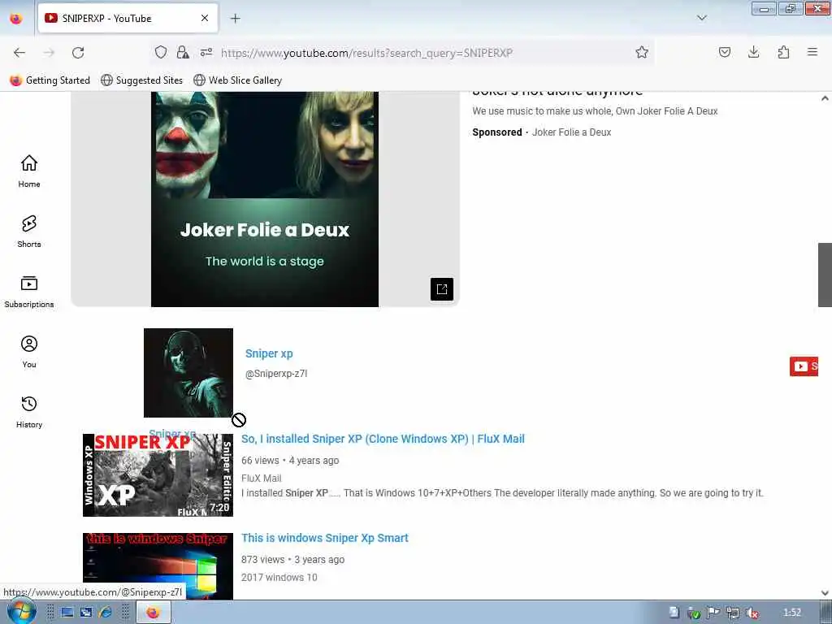Open watch History in sidebar
Viewport: 832px width, 624px height.
pos(29,412)
